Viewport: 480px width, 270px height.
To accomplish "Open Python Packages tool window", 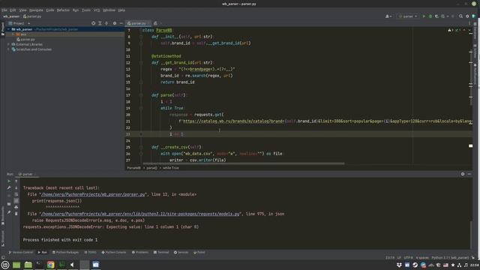I will point(65,253).
